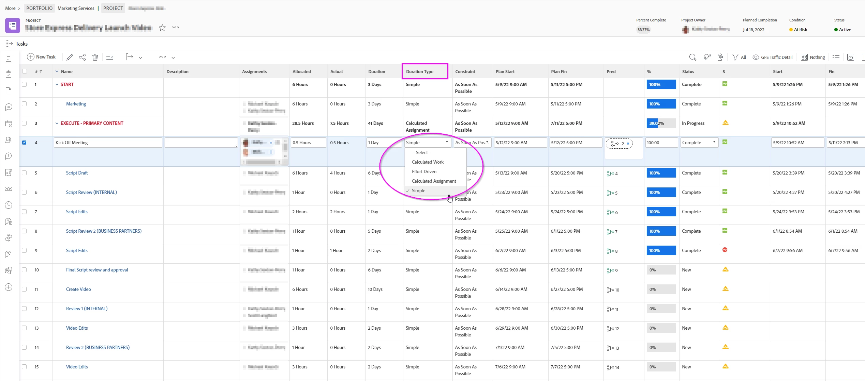Collapse the START task group
865x381 pixels.
coord(57,85)
